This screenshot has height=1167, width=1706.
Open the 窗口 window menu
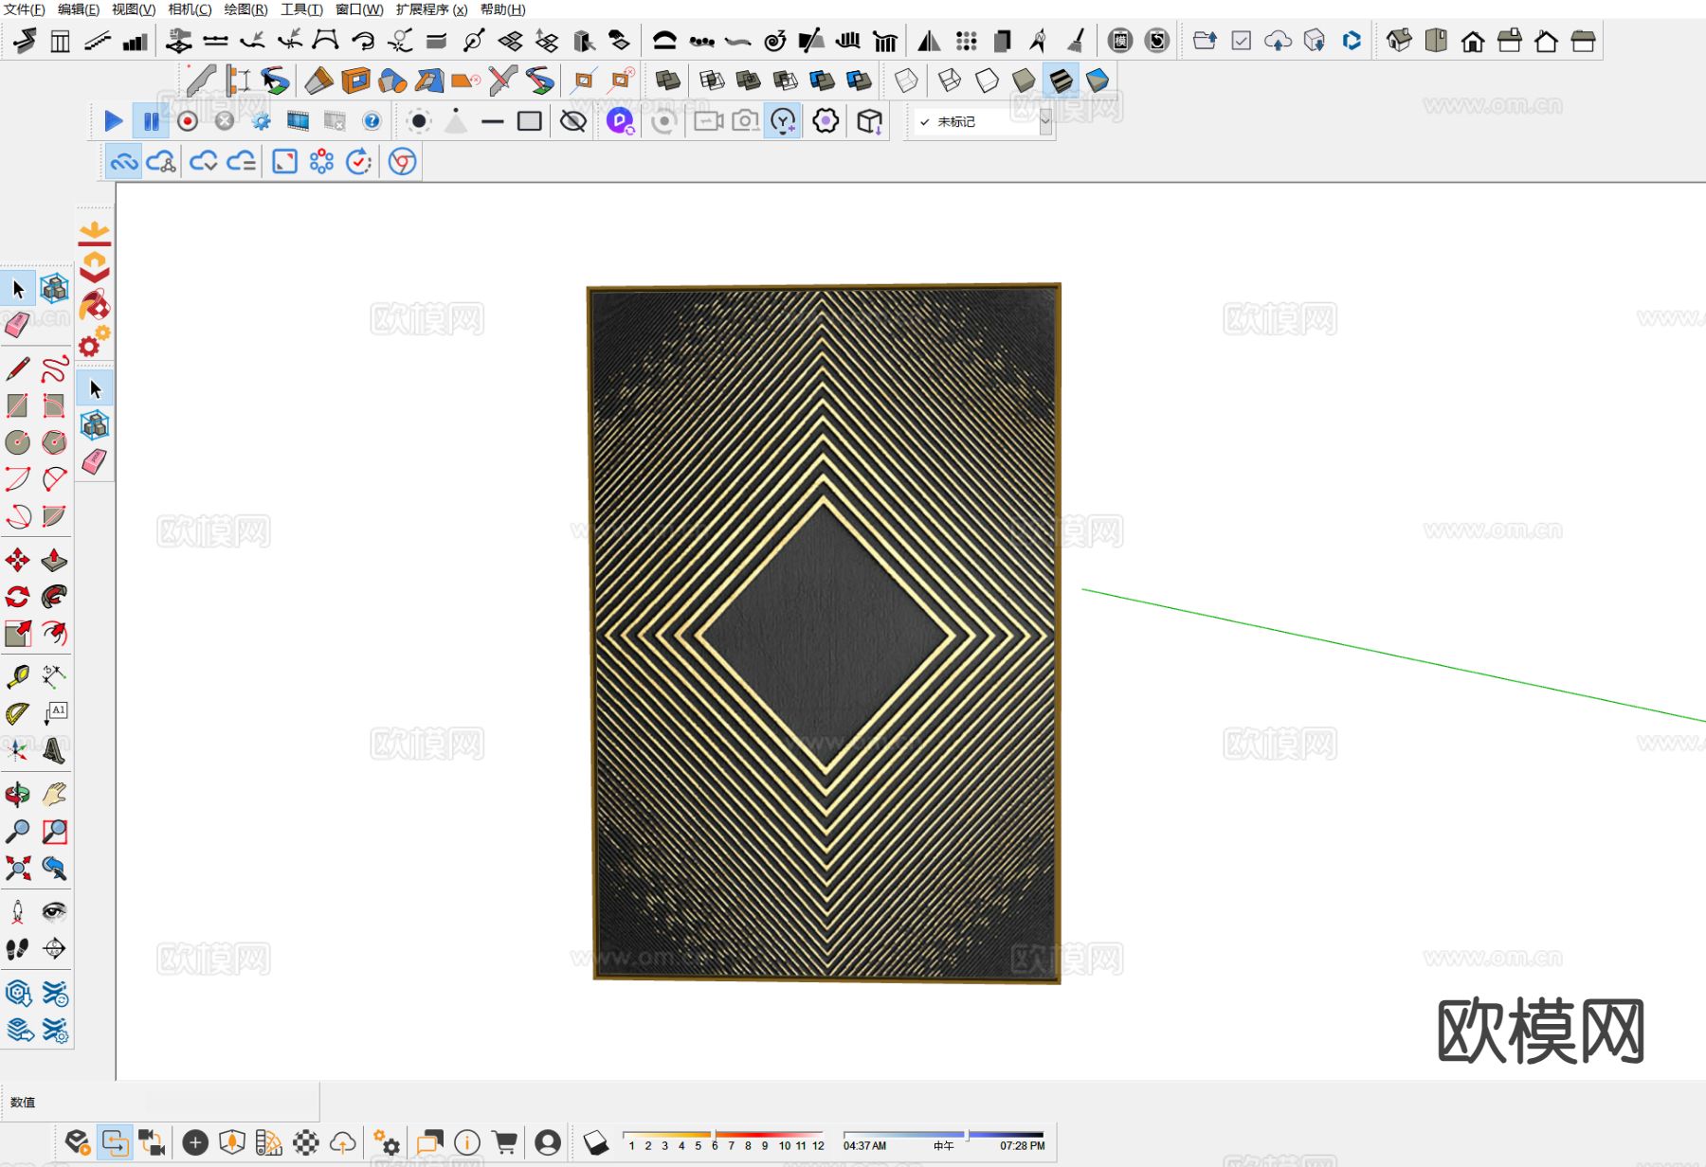pyautogui.click(x=359, y=9)
